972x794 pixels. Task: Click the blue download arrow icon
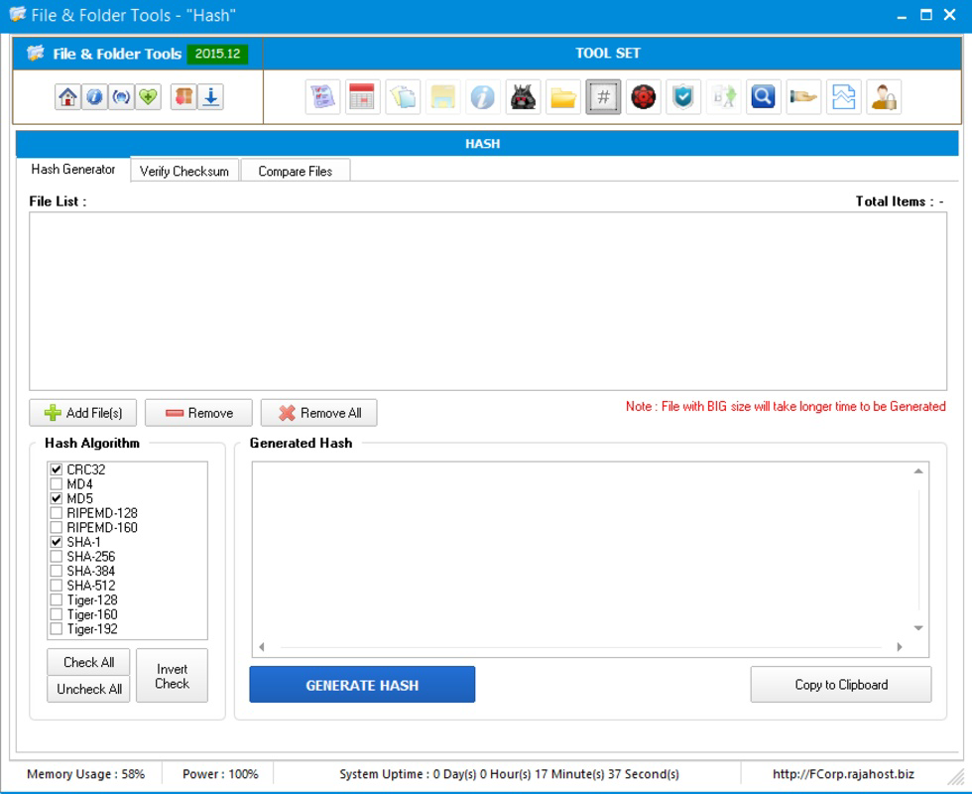210,97
